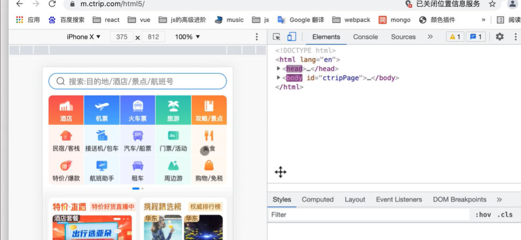
Task: Click the browser back arrow
Action: point(20,4)
